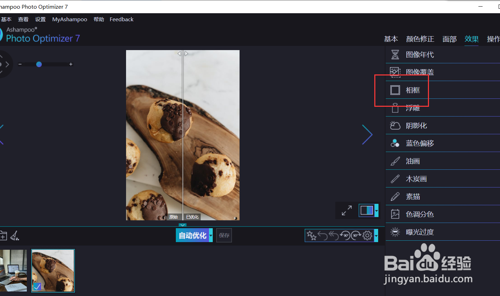Image resolution: width=500 pixels, height=296 pixels.
Task: Expand the Auto Optimize dropdown arrow
Action: pos(211,235)
